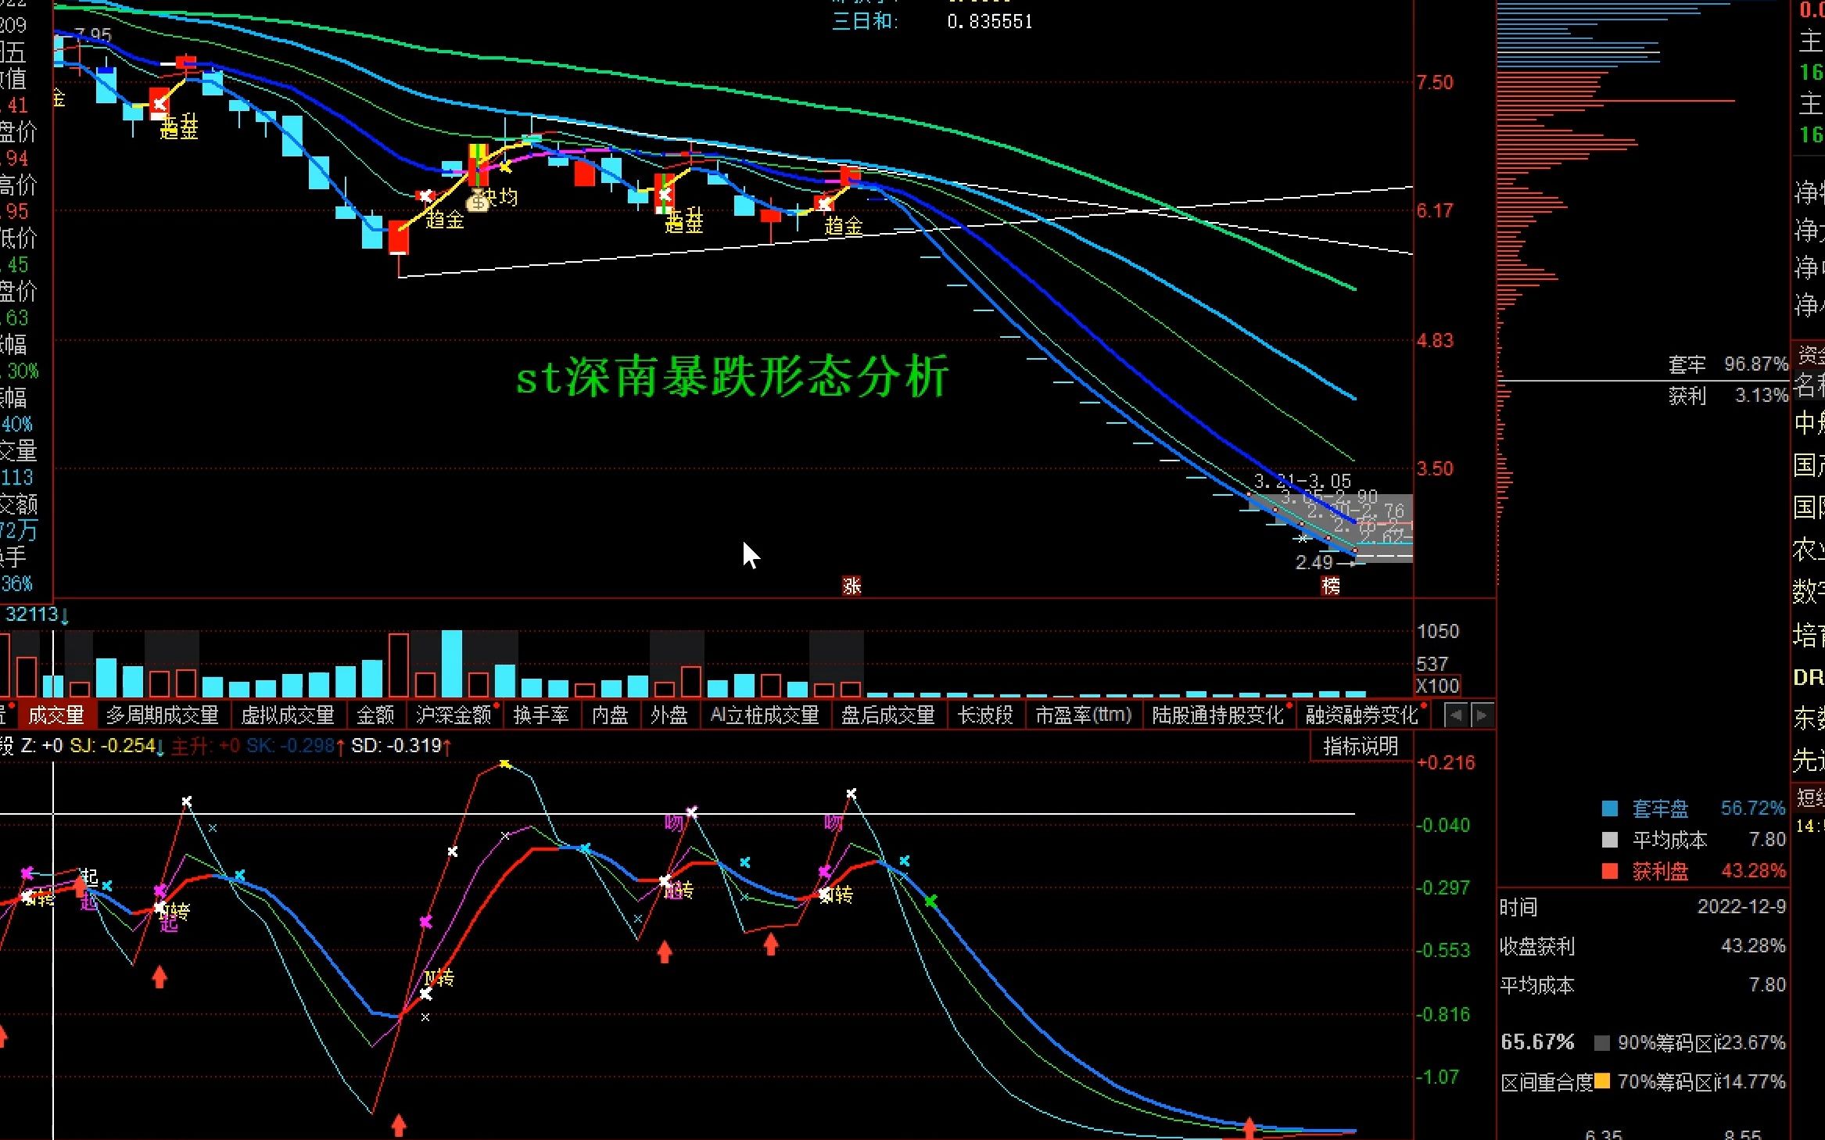
Task: Click the X100 volume scale label
Action: (1437, 686)
